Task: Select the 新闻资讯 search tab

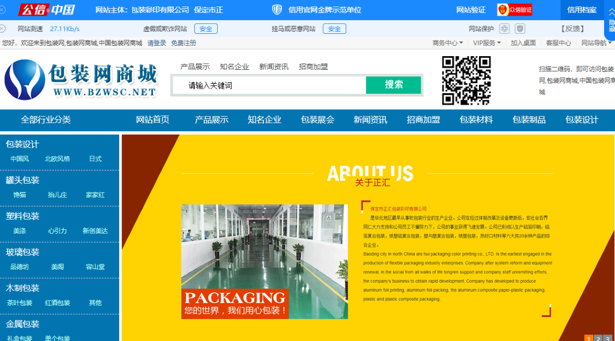Action: tap(274, 66)
